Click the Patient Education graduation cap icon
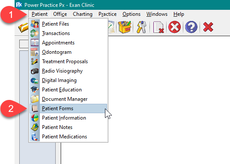230x164 pixels. (35, 90)
